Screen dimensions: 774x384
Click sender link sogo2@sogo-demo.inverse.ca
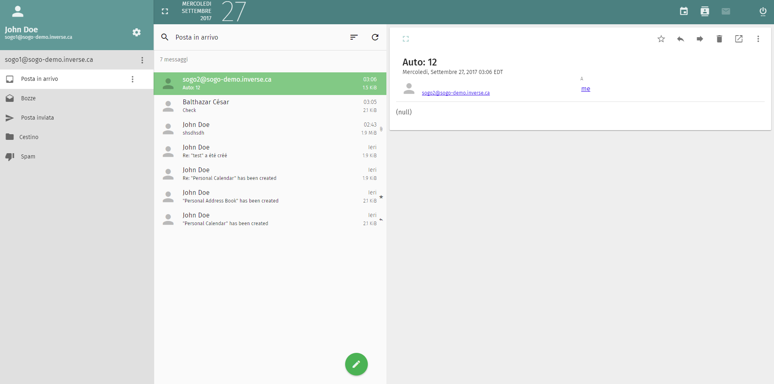click(456, 93)
